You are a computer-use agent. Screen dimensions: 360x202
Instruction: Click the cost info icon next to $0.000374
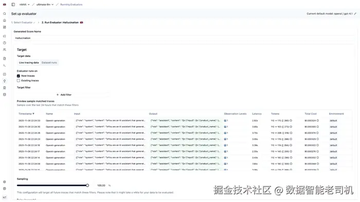point(317,133)
